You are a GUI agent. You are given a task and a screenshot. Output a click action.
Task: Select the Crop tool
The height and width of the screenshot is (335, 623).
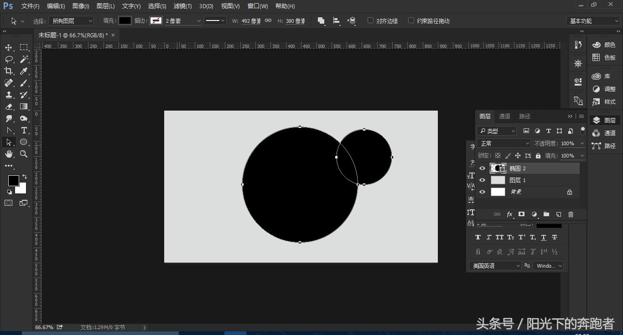coord(9,71)
